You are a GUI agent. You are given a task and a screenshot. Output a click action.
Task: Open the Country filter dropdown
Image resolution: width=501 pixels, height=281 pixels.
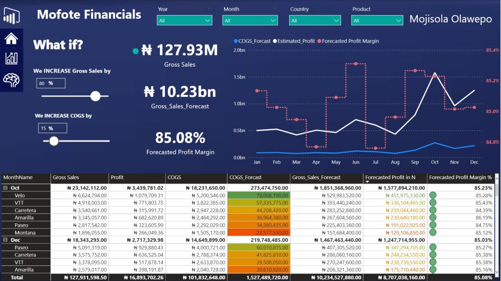(x=316, y=21)
